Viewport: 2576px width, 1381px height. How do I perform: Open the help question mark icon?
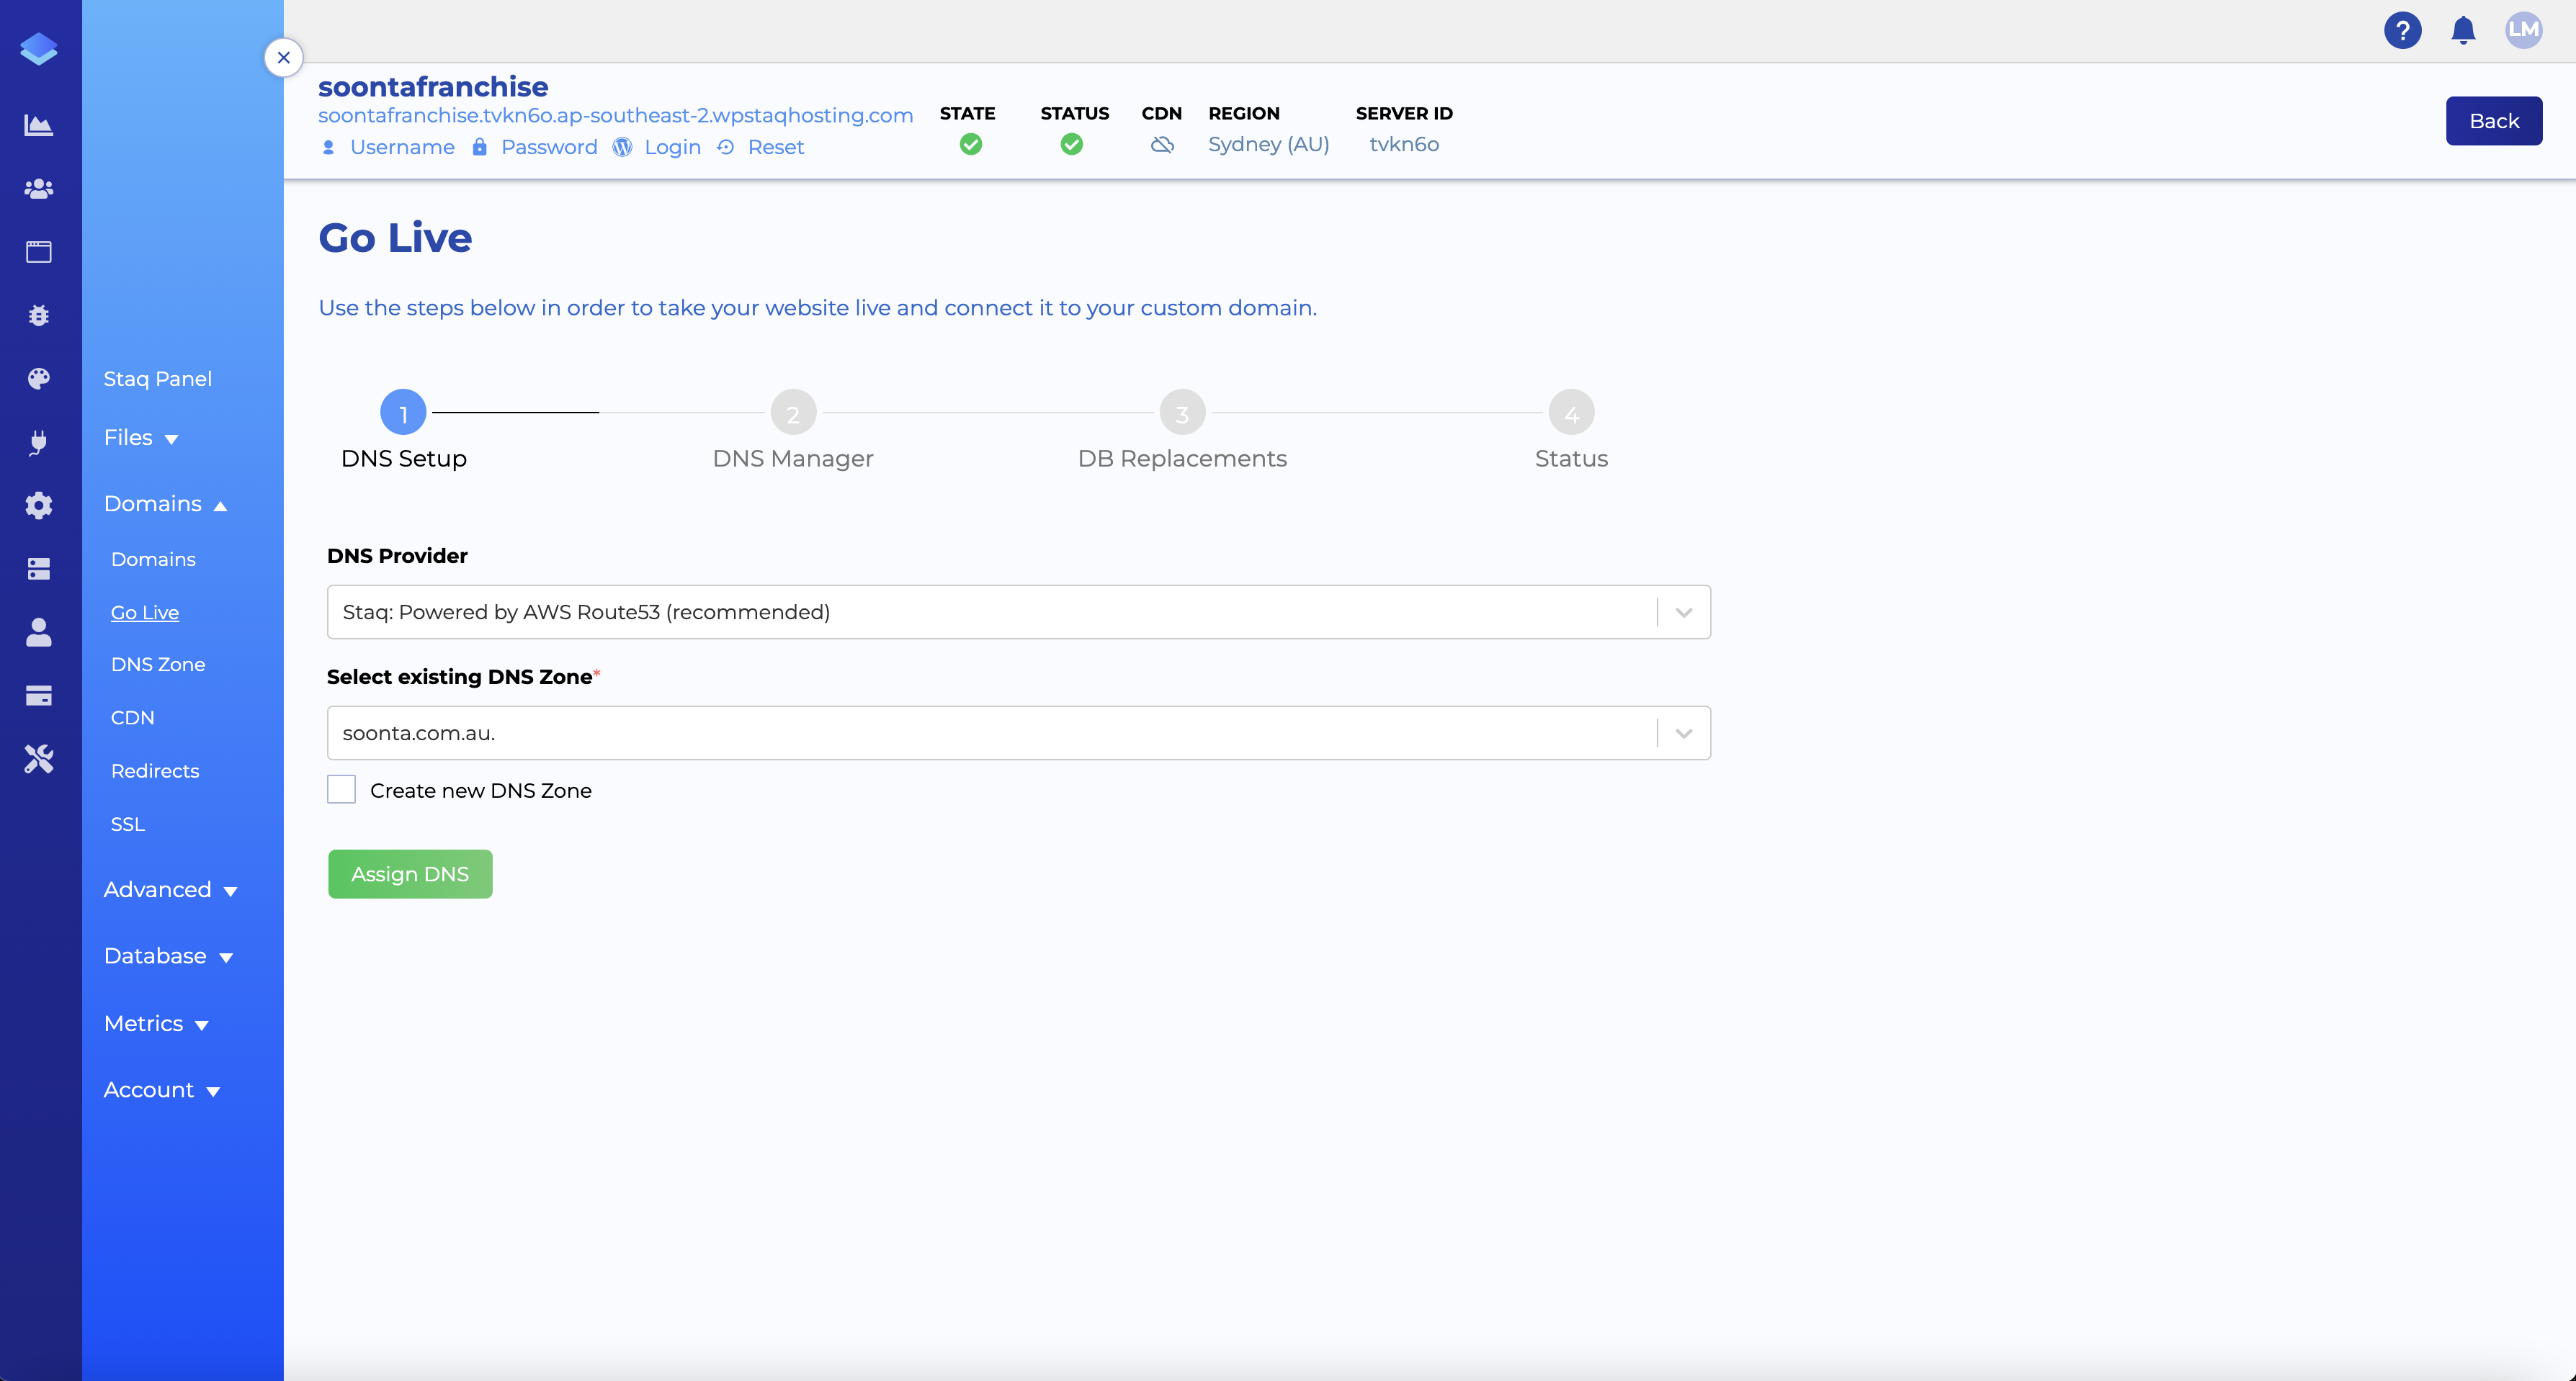tap(2402, 30)
